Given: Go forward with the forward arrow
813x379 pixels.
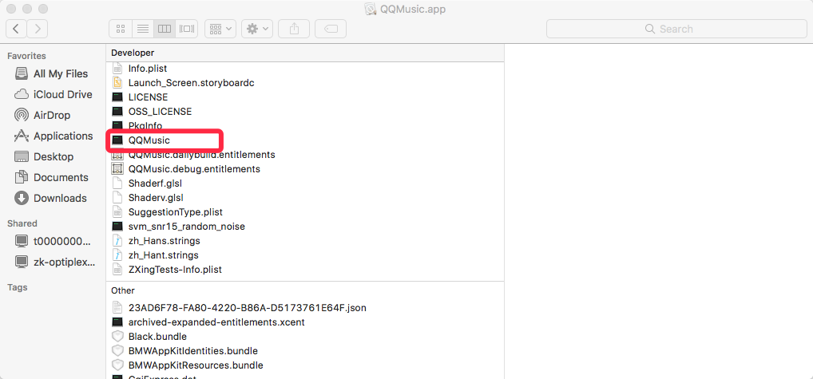Looking at the screenshot, I should point(38,29).
